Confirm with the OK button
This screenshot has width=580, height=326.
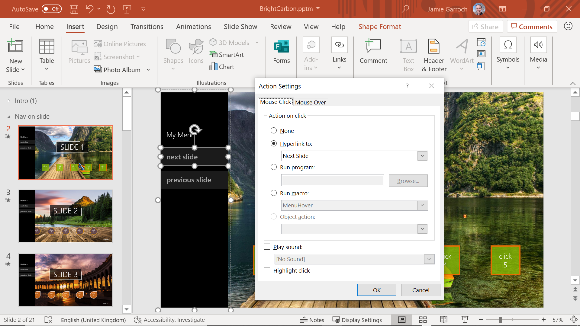pyautogui.click(x=376, y=290)
